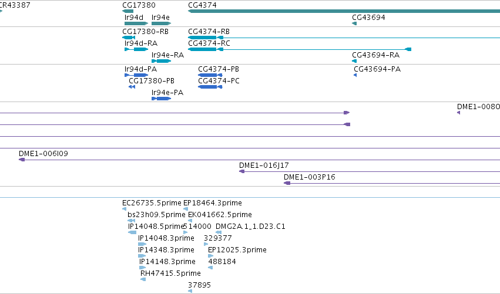Select the 488184 feature label
This screenshot has height=294, width=500.
point(222,262)
